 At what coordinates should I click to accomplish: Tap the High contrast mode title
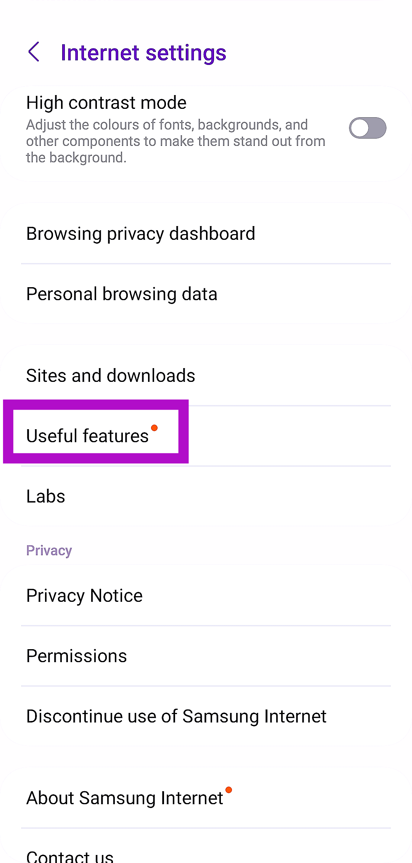click(x=106, y=103)
